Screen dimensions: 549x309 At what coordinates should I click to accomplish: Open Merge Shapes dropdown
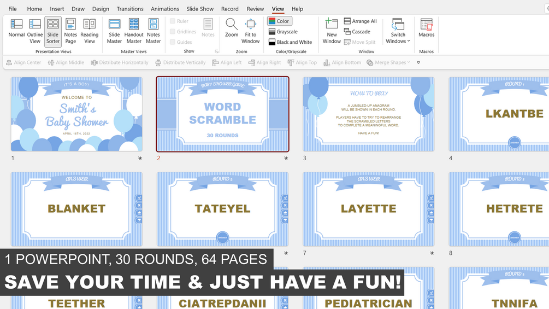click(x=388, y=62)
